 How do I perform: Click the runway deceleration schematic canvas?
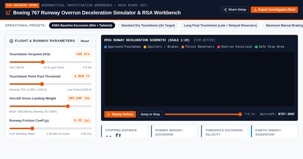point(199,79)
